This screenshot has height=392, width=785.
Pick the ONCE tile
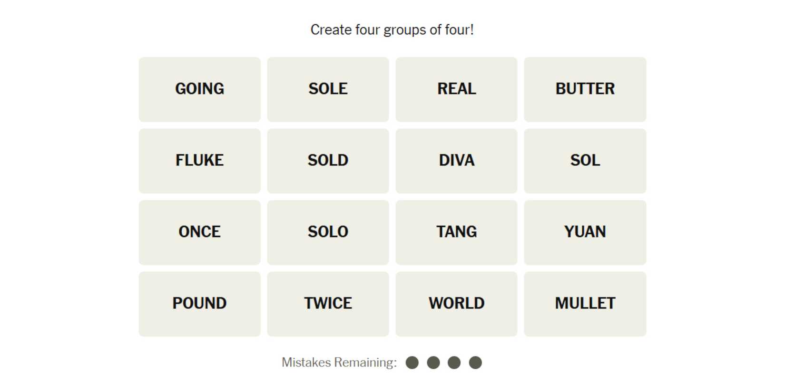[x=199, y=232]
